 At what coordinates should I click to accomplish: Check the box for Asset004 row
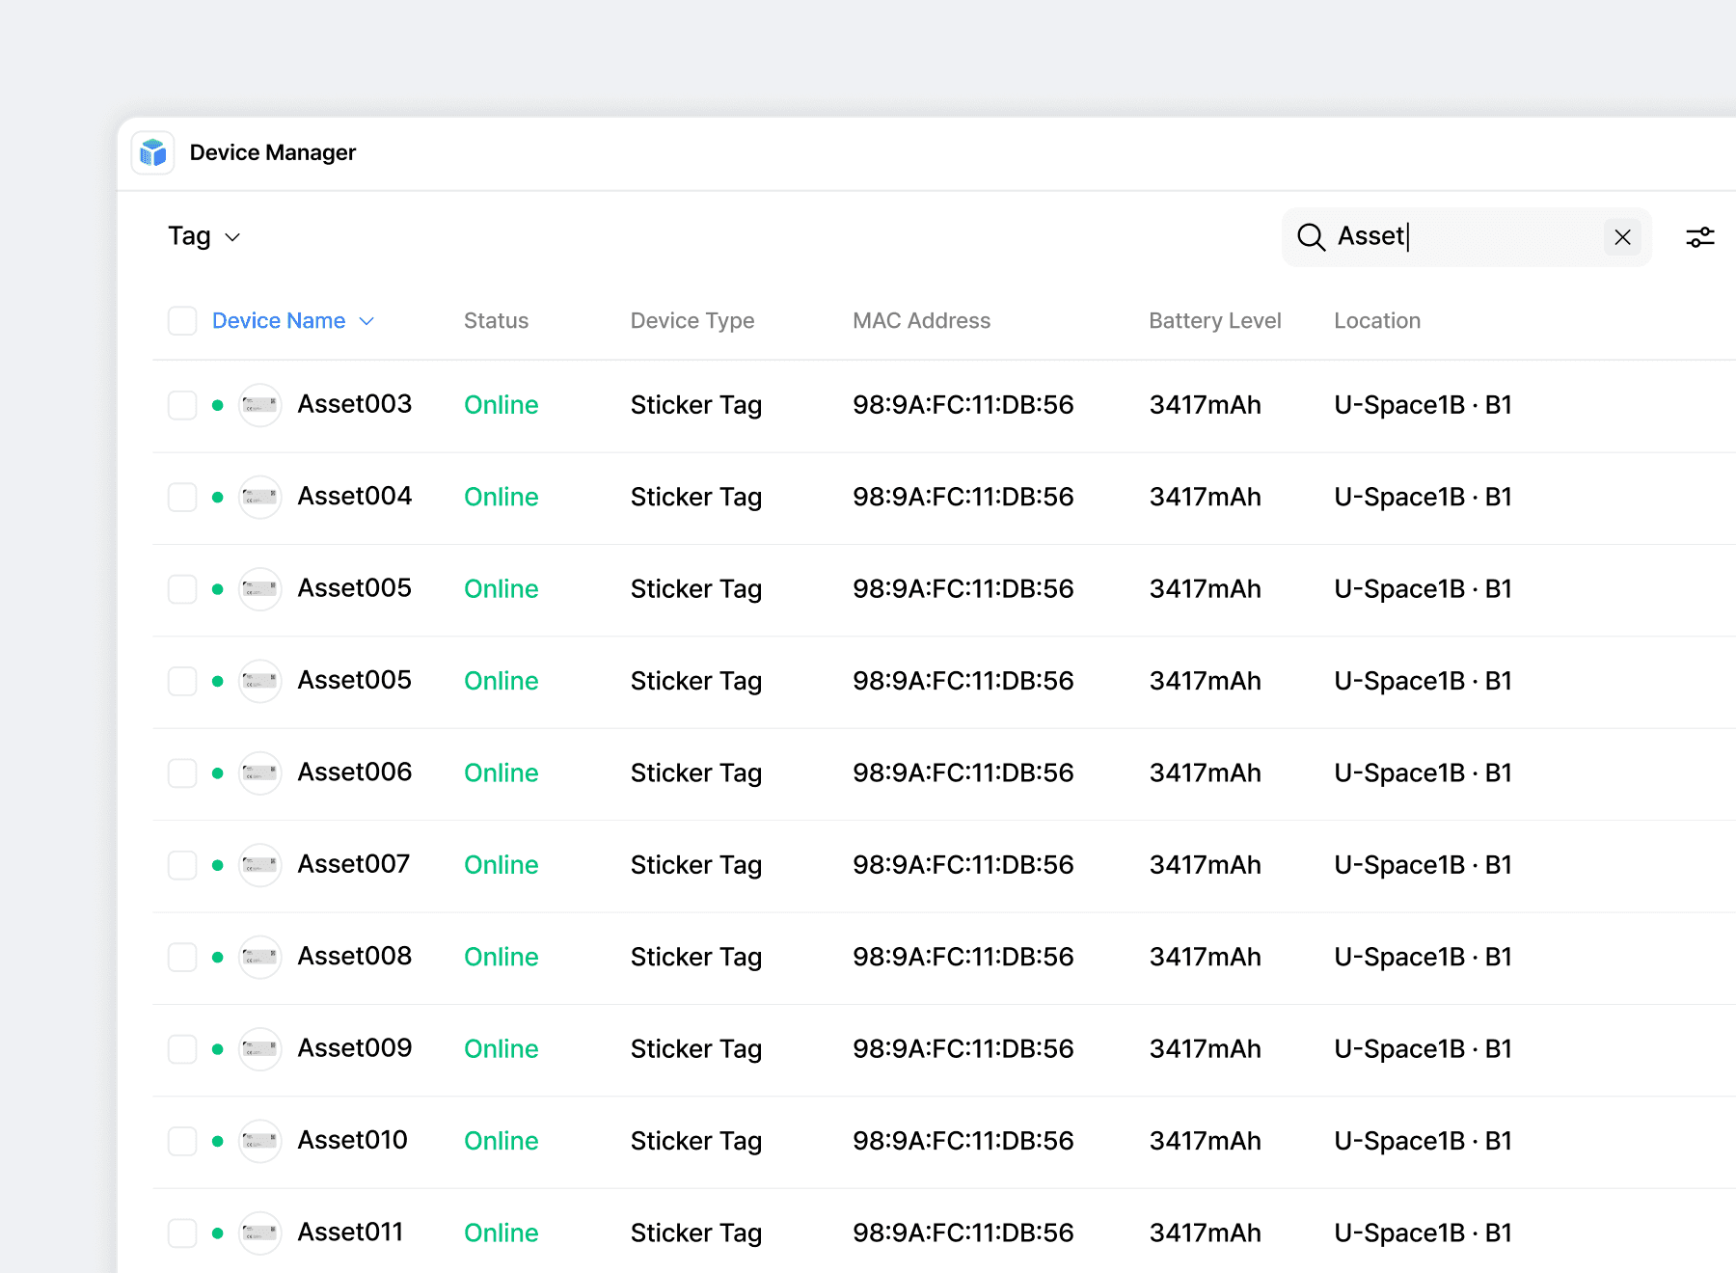[x=182, y=498]
